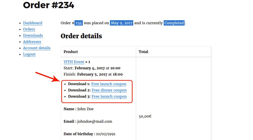Open the Account details link
253x140 pixels.
click(x=37, y=48)
